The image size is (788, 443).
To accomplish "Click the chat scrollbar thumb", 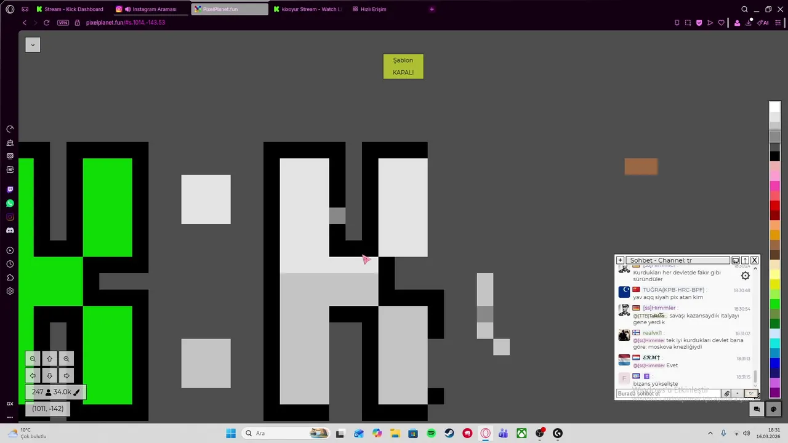I will pyautogui.click(x=756, y=375).
